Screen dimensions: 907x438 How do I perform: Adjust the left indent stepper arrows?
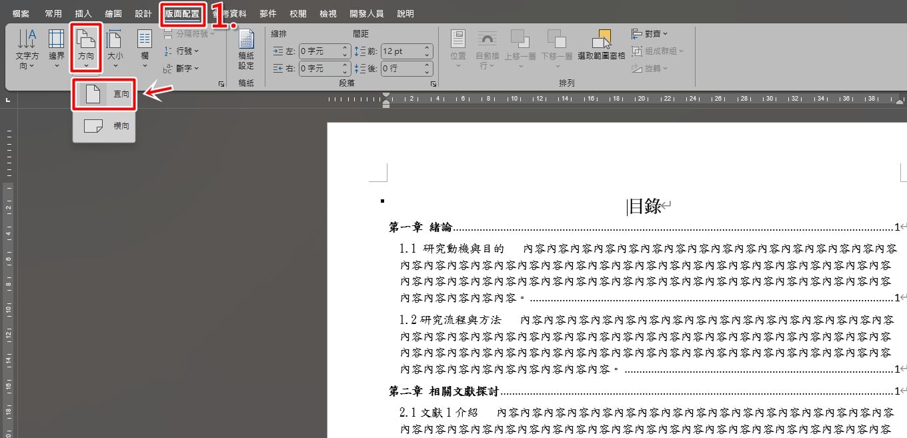(345, 51)
